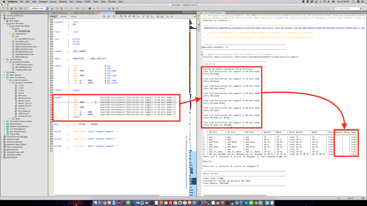The width and height of the screenshot is (367, 206).
Task: Click the spring-boot-starter-tomcat dependency warning link
Action: [x=284, y=28]
